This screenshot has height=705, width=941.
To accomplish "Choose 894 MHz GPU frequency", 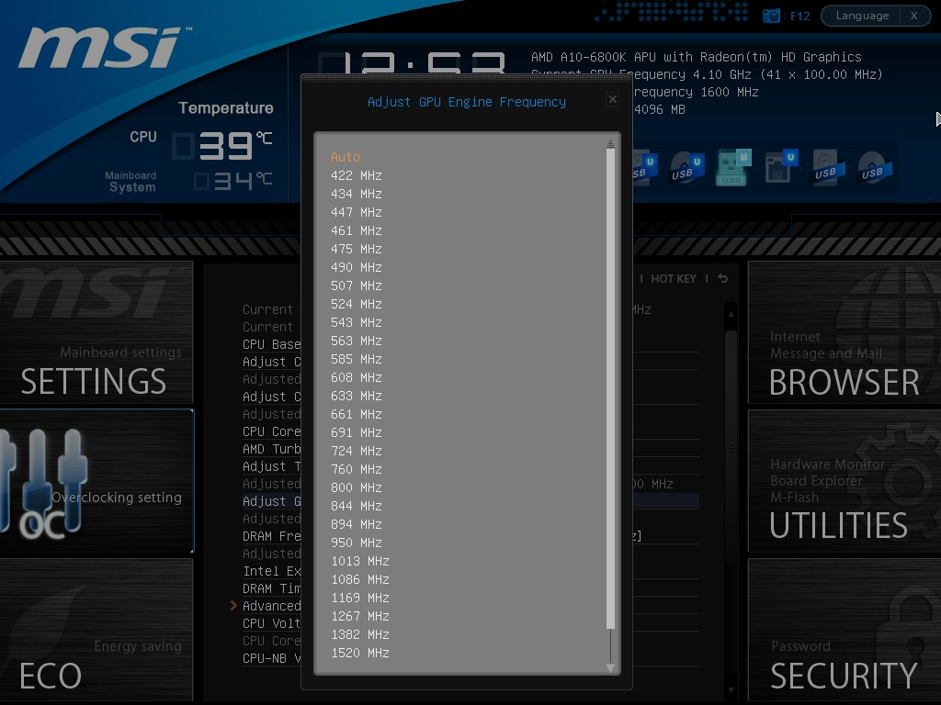I will click(356, 524).
